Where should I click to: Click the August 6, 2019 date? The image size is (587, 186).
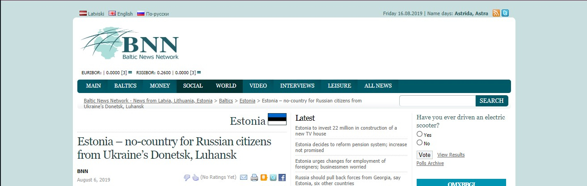coord(93,180)
